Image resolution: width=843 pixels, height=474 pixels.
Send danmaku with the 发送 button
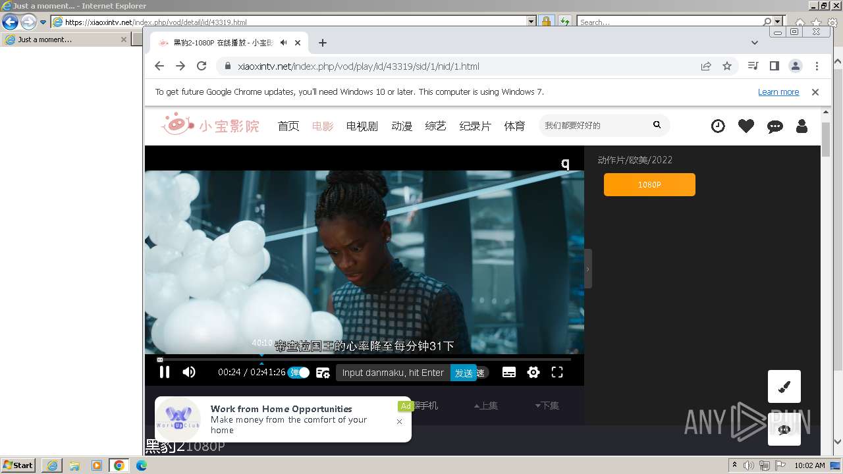pyautogui.click(x=464, y=373)
